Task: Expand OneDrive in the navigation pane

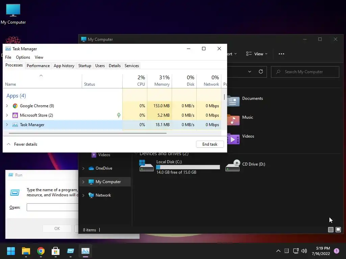Action: tap(83, 168)
